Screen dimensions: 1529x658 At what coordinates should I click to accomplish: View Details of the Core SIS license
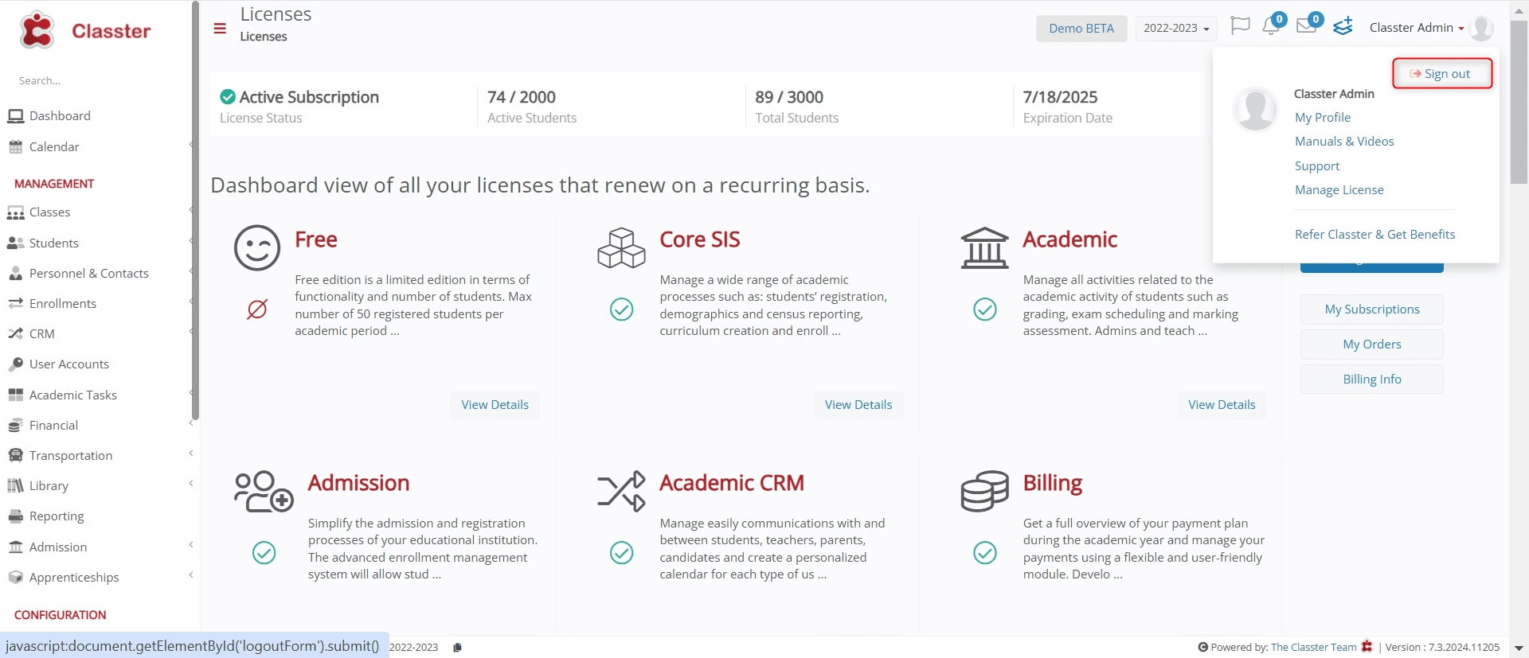[x=858, y=405]
